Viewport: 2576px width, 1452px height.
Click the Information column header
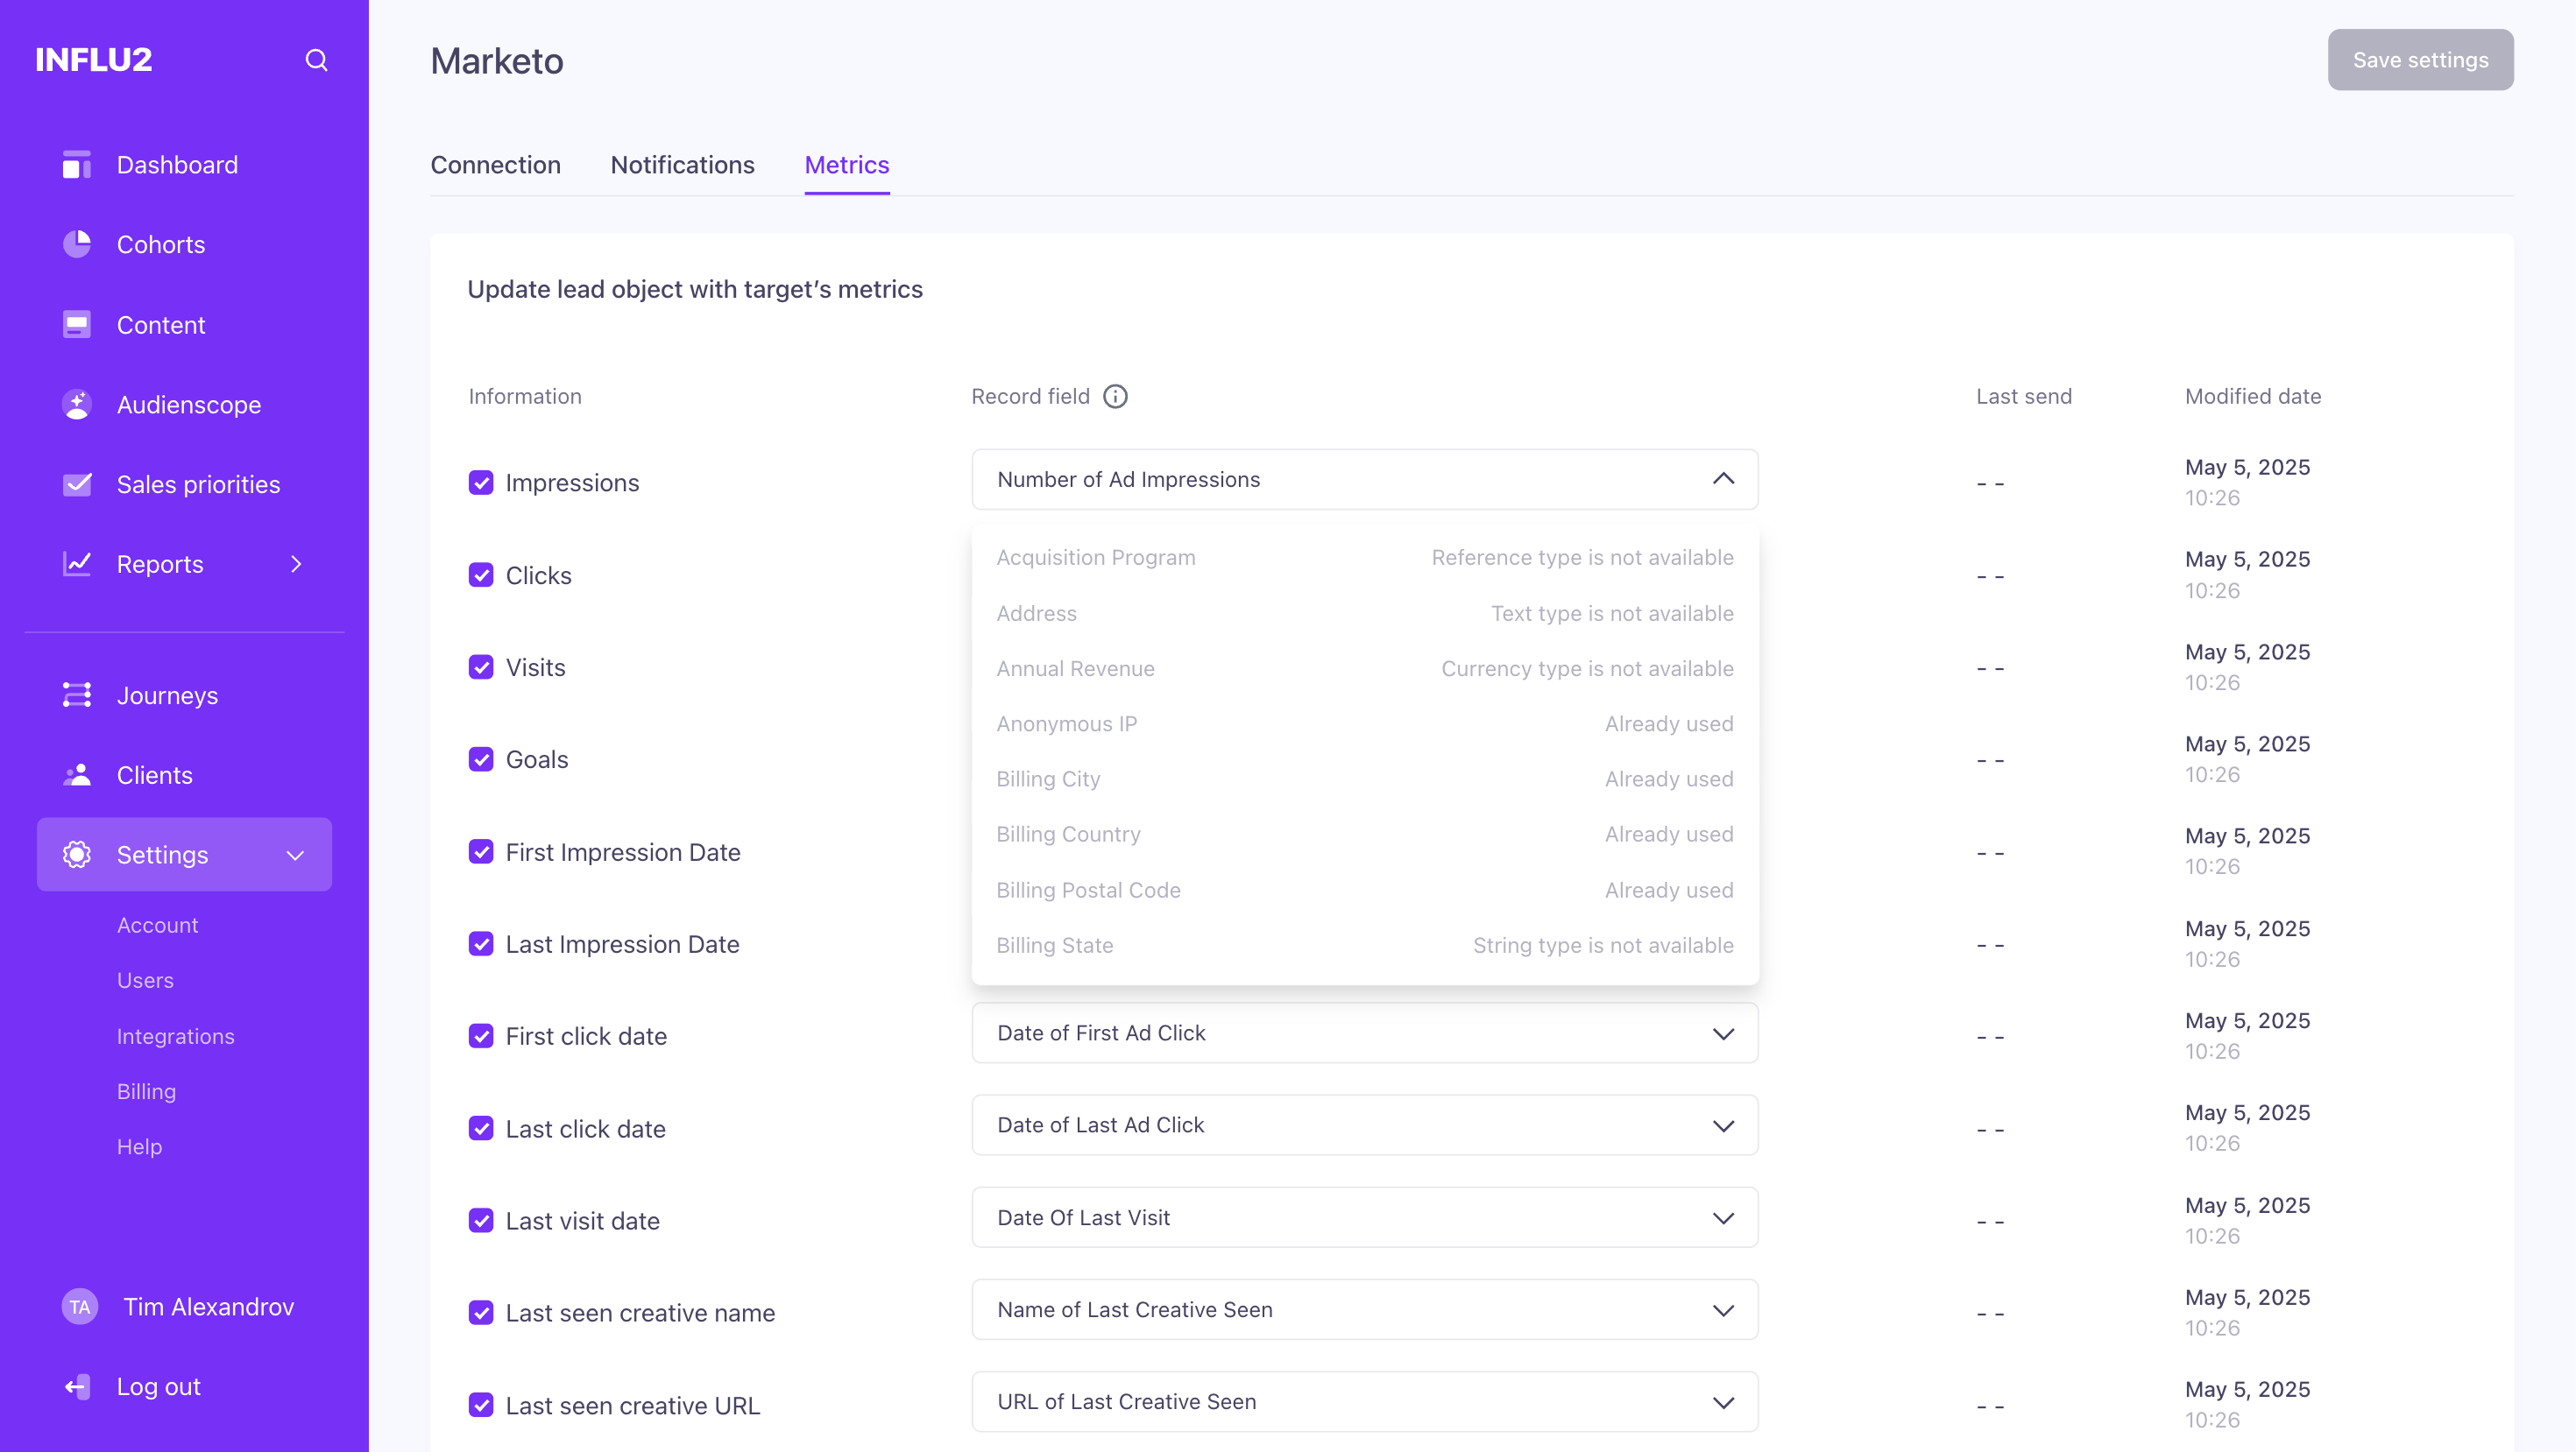click(x=525, y=397)
